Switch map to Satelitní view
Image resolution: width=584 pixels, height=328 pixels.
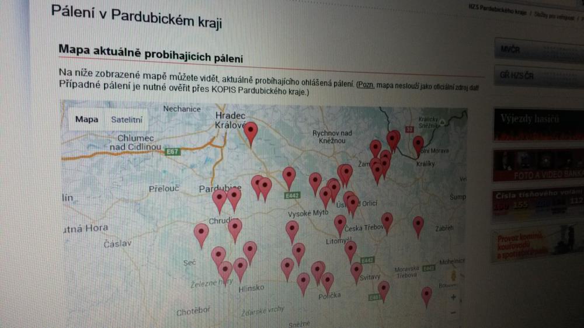[x=127, y=120]
